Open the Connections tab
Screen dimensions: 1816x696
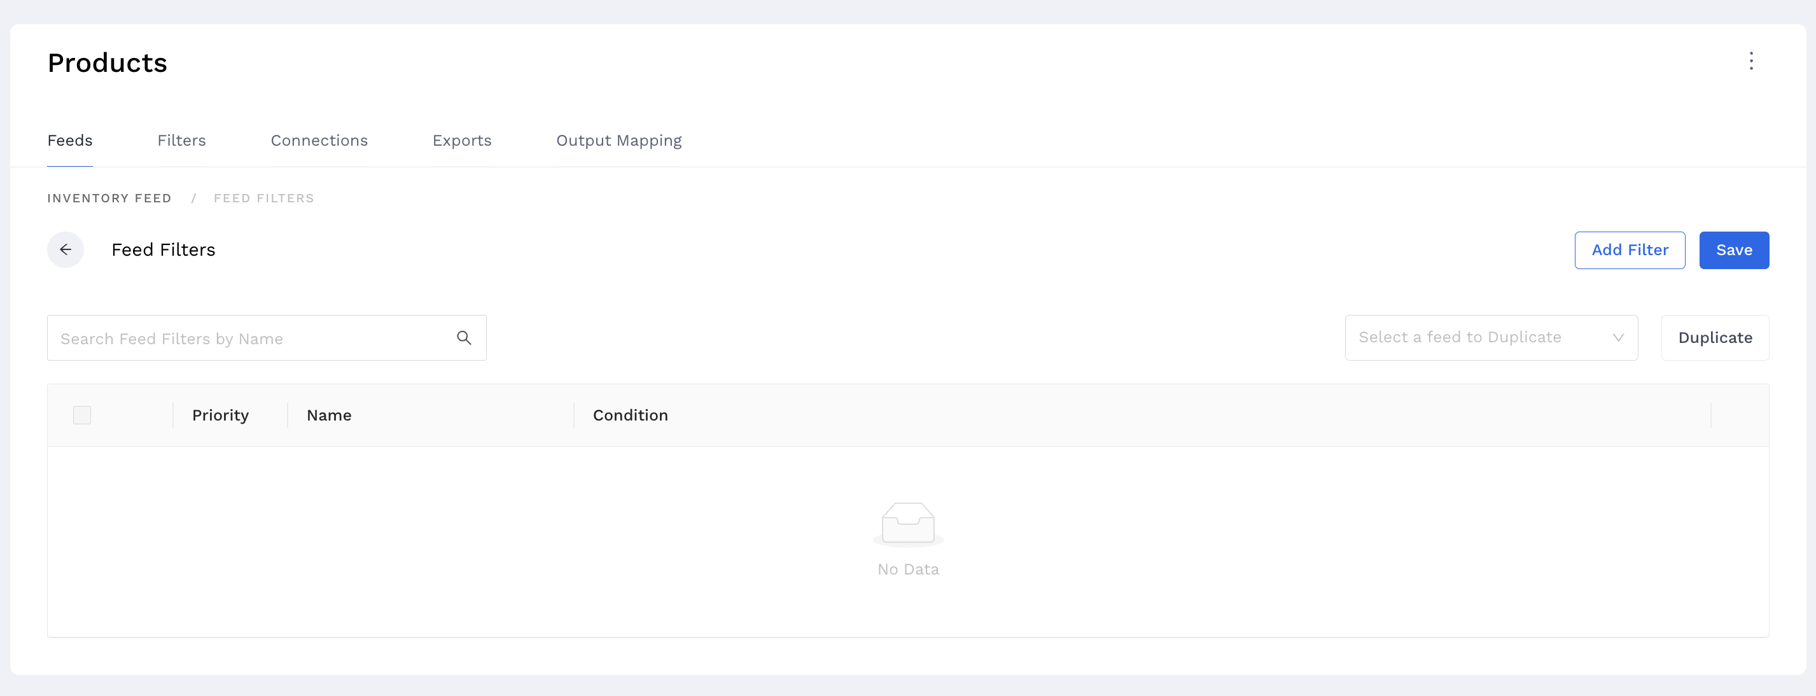(319, 141)
